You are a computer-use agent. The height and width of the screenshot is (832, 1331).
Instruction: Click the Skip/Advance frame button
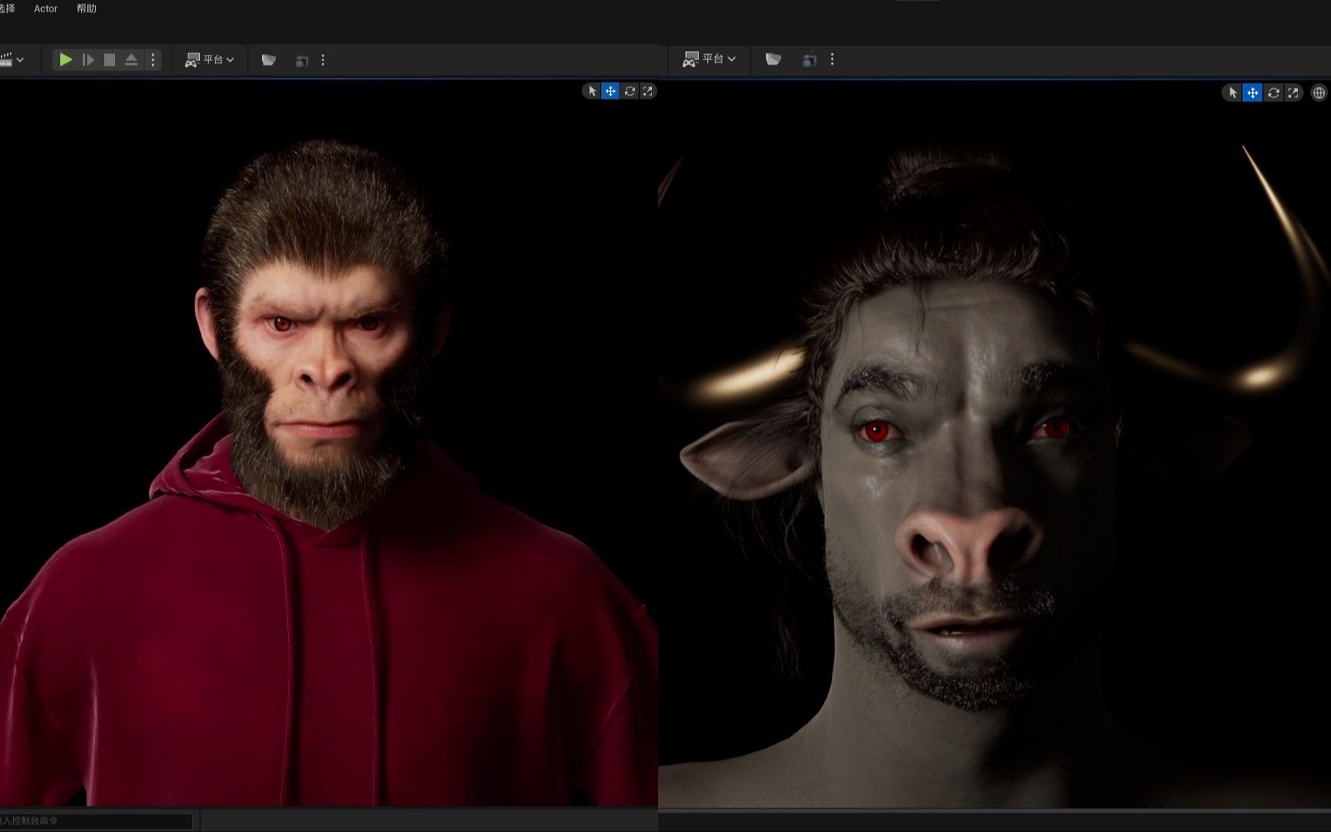88,59
